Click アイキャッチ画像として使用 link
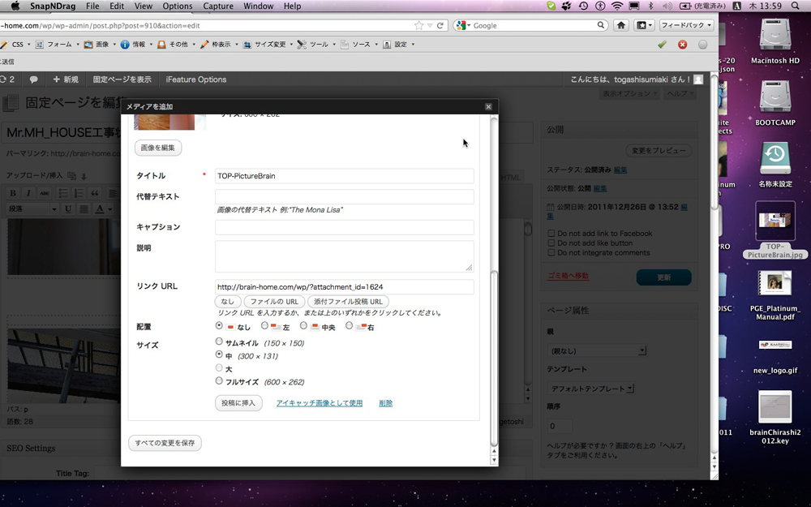The image size is (811, 507). [319, 403]
